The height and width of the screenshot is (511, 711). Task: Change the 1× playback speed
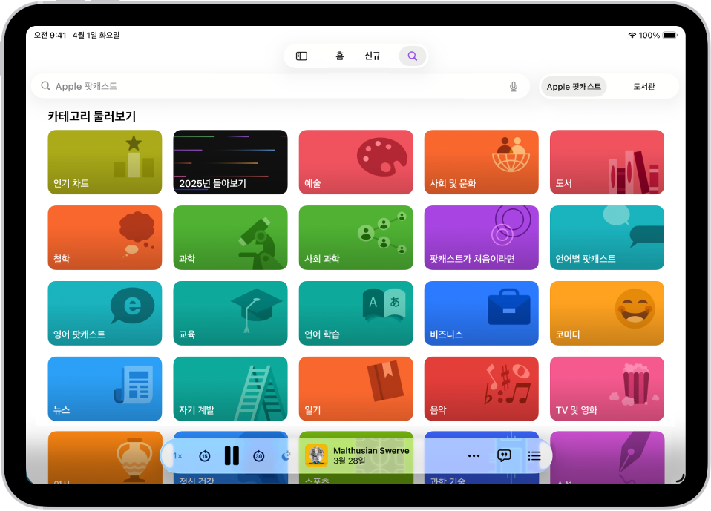click(178, 455)
